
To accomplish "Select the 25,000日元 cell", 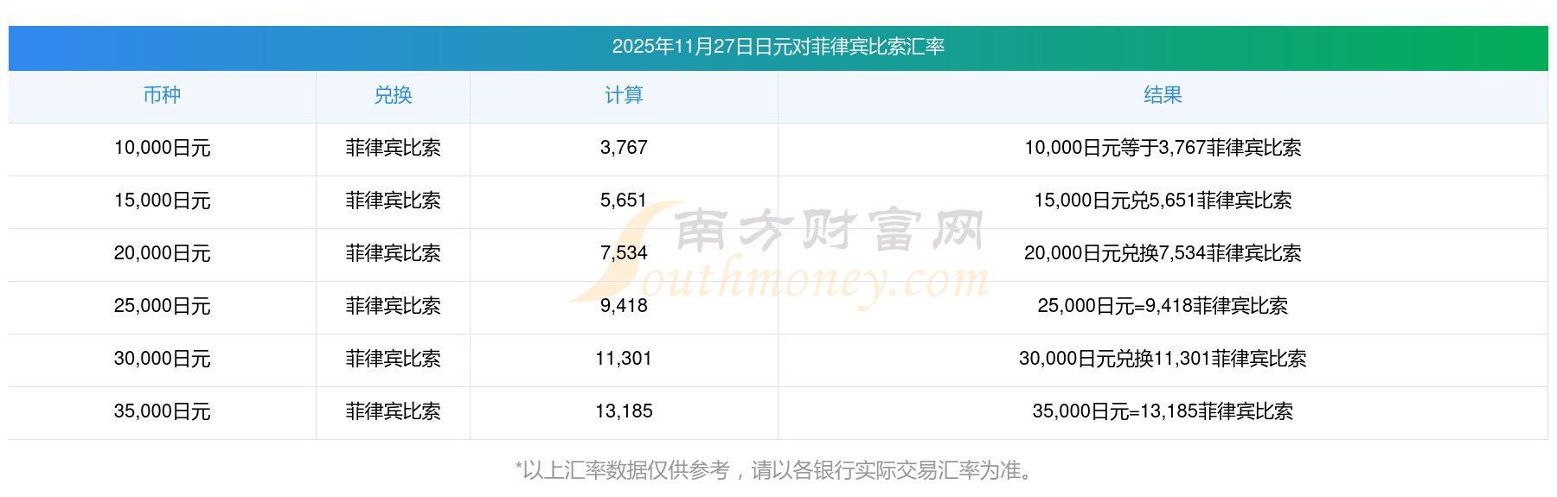I will click(162, 306).
